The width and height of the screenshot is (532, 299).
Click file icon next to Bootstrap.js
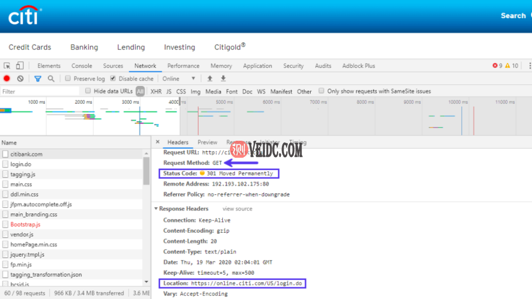click(x=5, y=224)
